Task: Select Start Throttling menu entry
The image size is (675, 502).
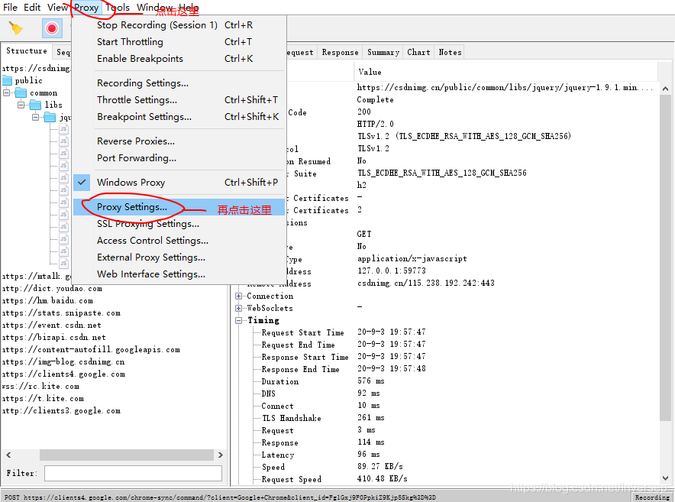Action: pyautogui.click(x=179, y=42)
